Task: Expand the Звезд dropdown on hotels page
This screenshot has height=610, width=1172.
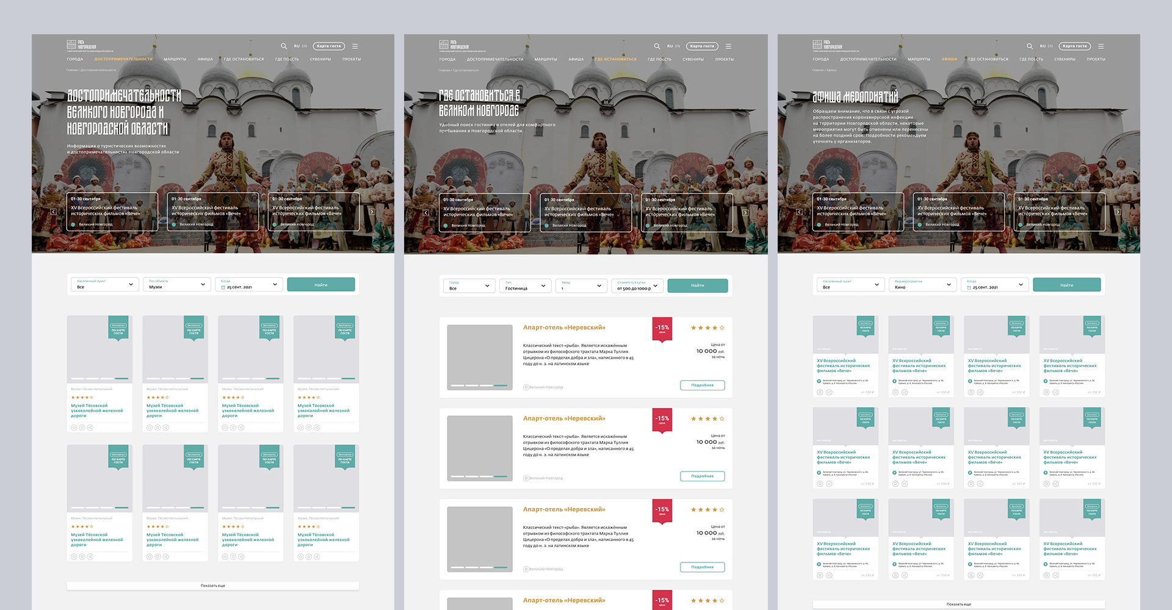Action: click(582, 285)
